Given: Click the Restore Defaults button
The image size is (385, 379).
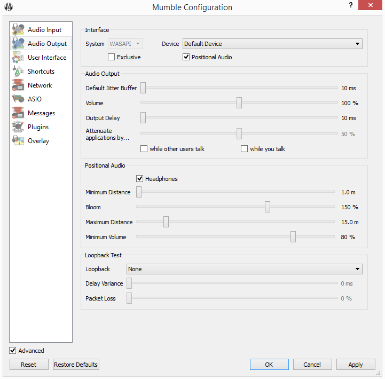Looking at the screenshot, I should (x=76, y=365).
